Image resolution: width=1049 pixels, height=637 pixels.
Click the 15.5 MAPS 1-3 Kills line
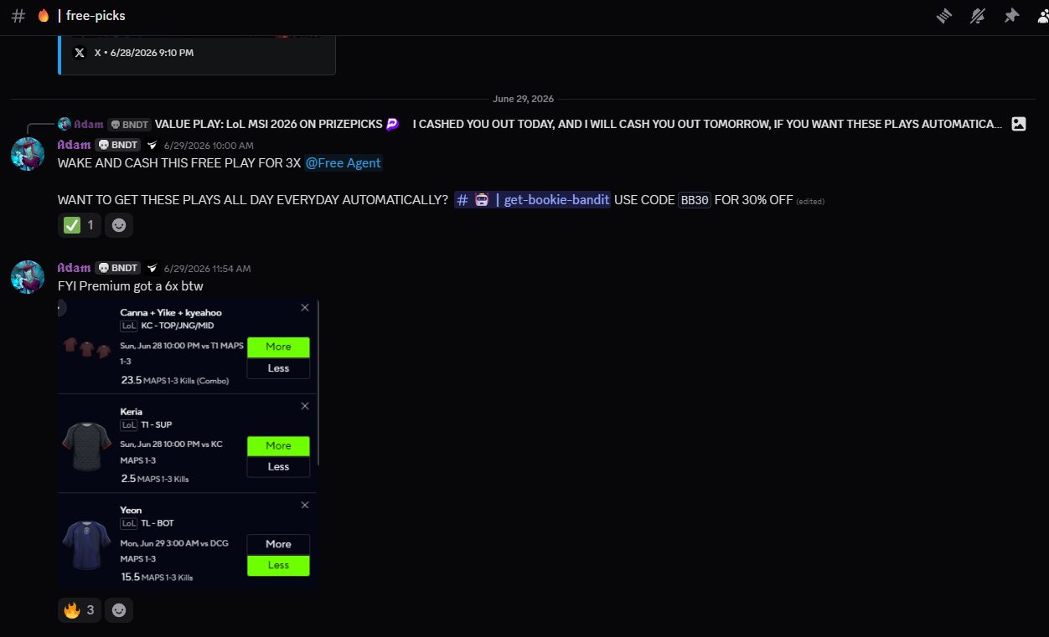click(157, 577)
